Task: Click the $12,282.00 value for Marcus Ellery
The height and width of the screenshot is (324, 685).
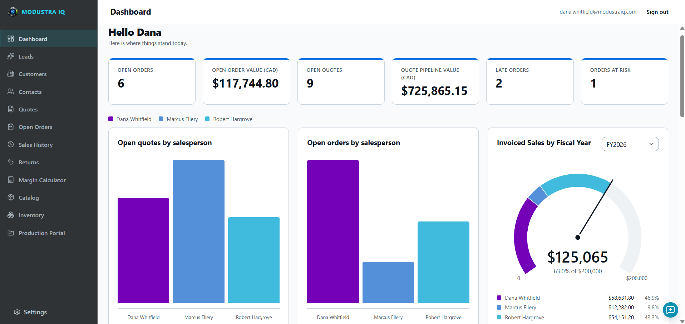Action: [621, 307]
